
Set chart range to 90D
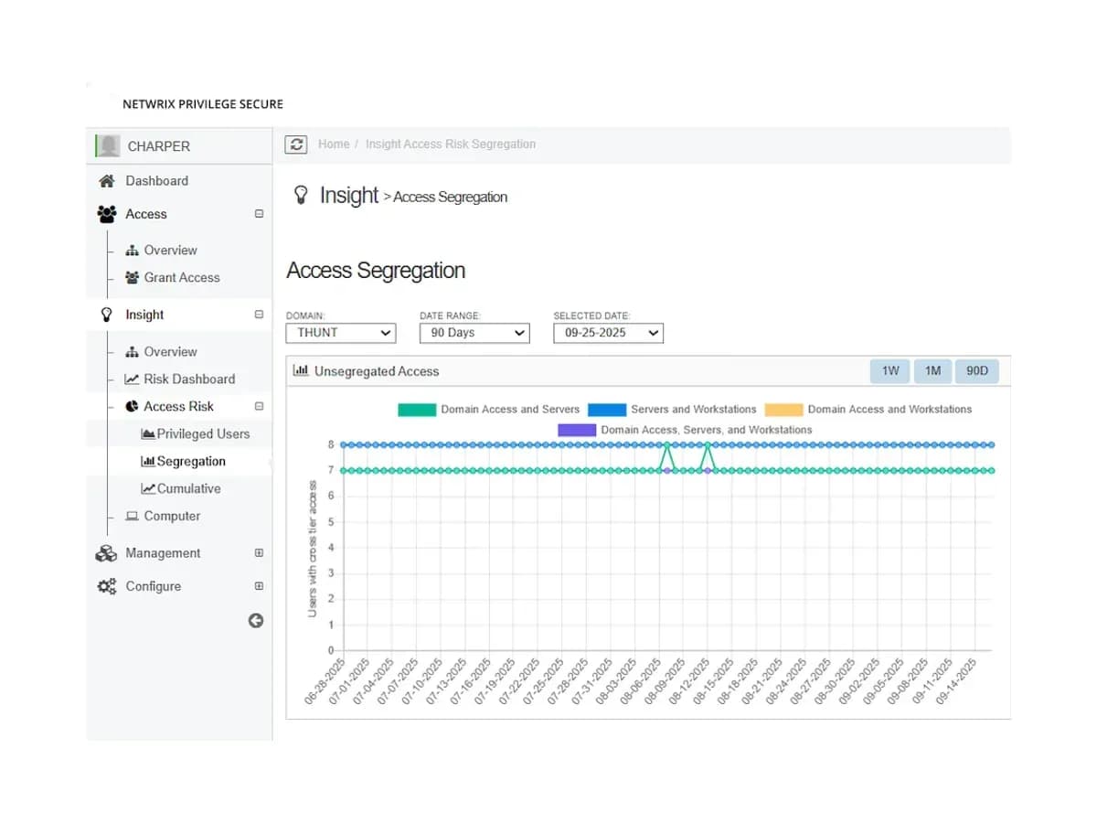pyautogui.click(x=977, y=371)
